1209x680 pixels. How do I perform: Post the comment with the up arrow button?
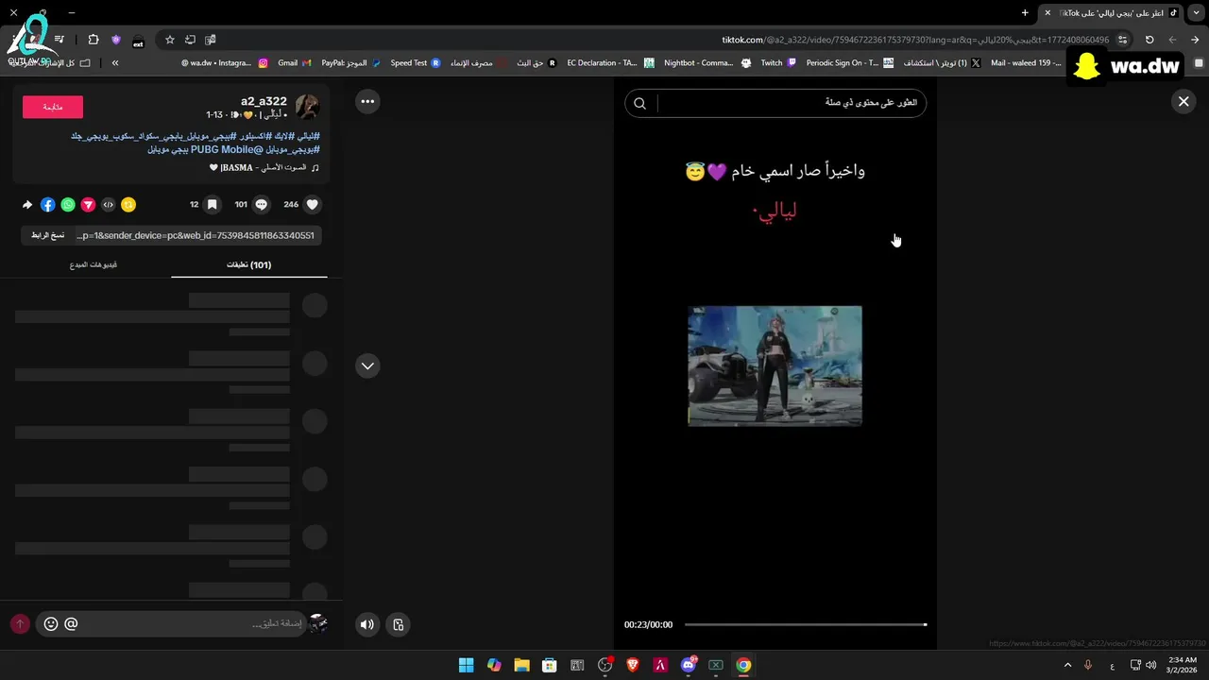click(20, 623)
